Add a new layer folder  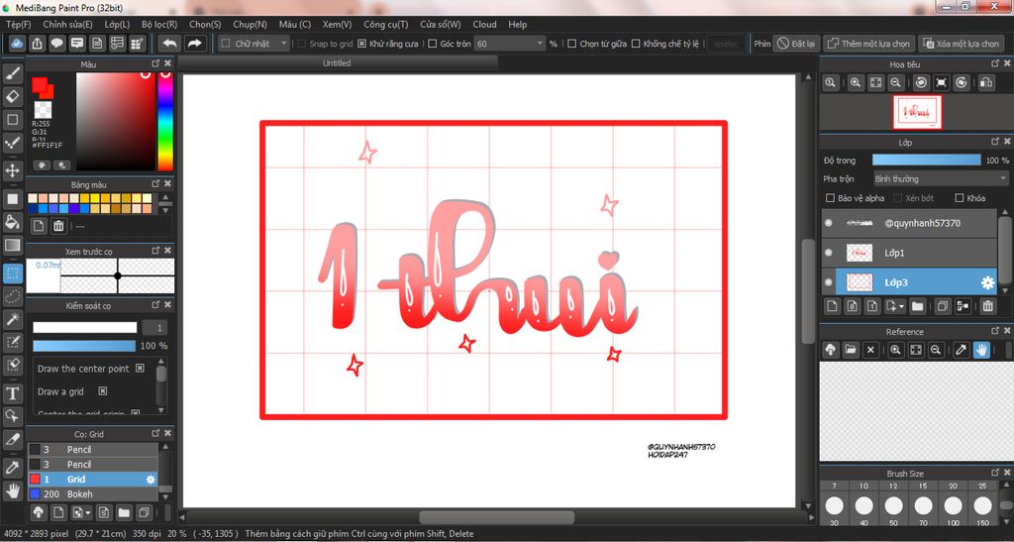[917, 306]
